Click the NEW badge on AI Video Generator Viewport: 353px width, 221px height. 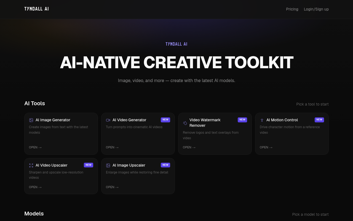[x=165, y=120]
